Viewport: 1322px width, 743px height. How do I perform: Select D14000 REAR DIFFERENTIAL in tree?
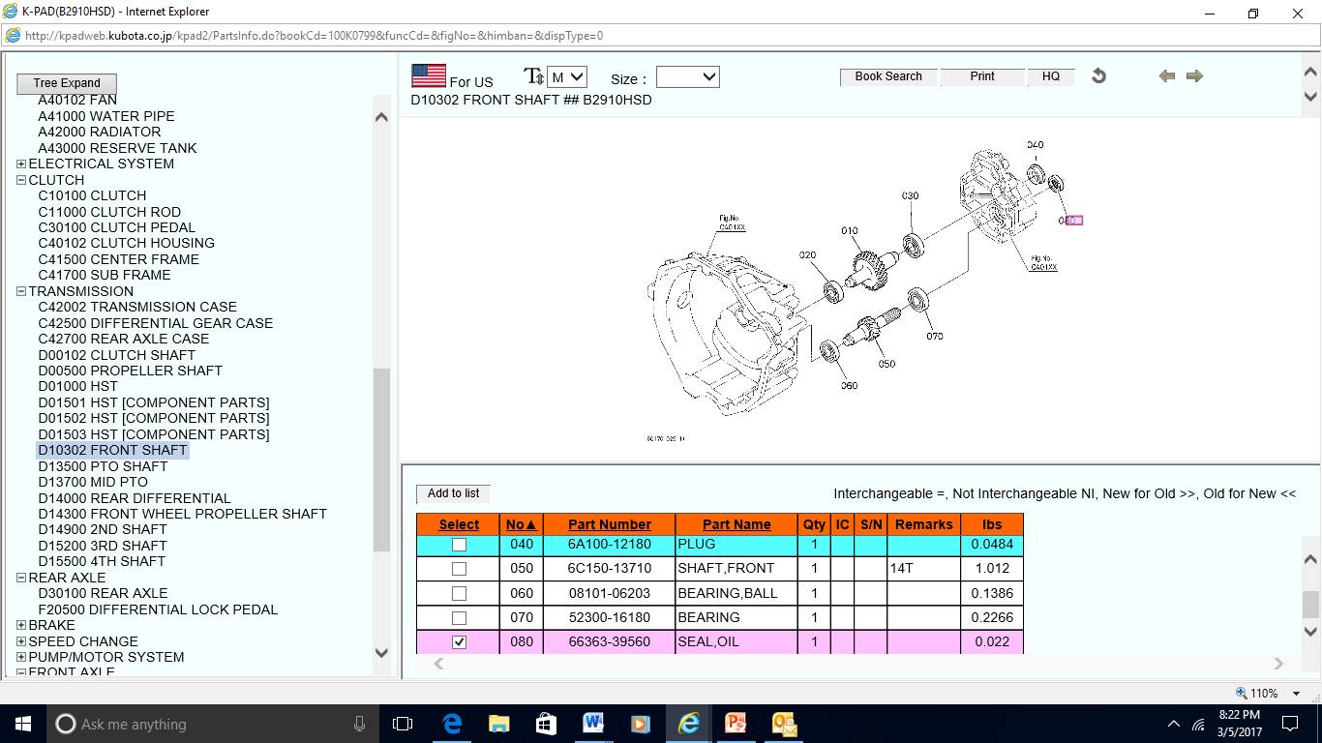click(x=135, y=498)
